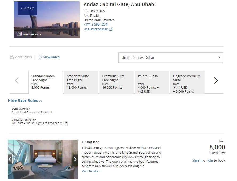The height and width of the screenshot is (181, 237).
Task: Go to previous rate tabs with left arrow
Action: (17, 80)
